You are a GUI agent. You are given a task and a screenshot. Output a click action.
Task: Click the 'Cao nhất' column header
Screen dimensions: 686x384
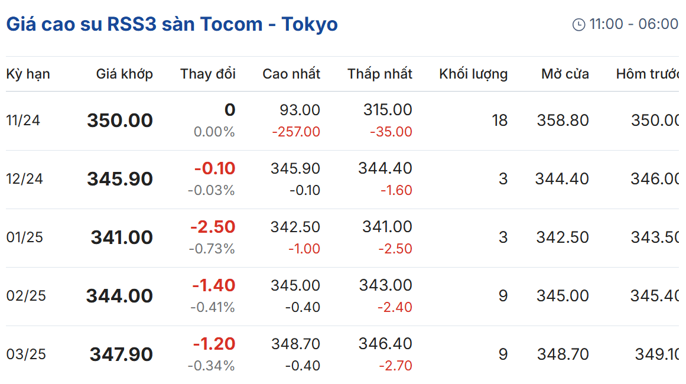291,73
